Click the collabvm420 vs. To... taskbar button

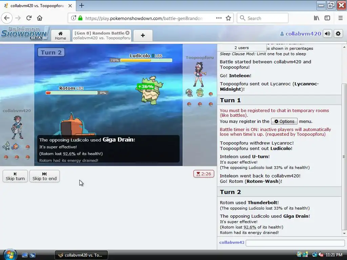pos(81,255)
